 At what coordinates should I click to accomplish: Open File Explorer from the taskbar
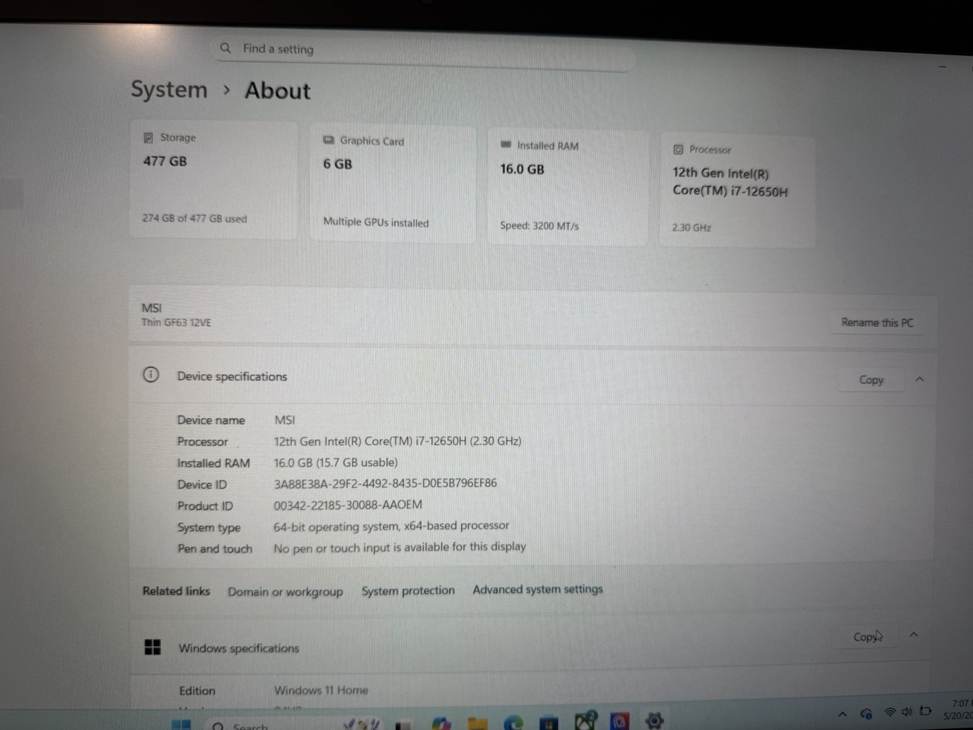click(x=477, y=723)
